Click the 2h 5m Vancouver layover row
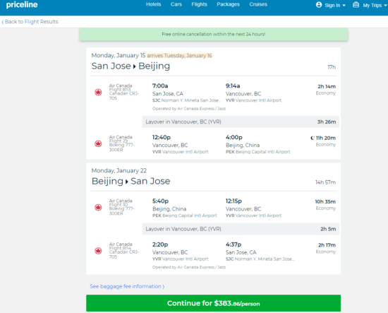388x313 pixels. [241, 229]
